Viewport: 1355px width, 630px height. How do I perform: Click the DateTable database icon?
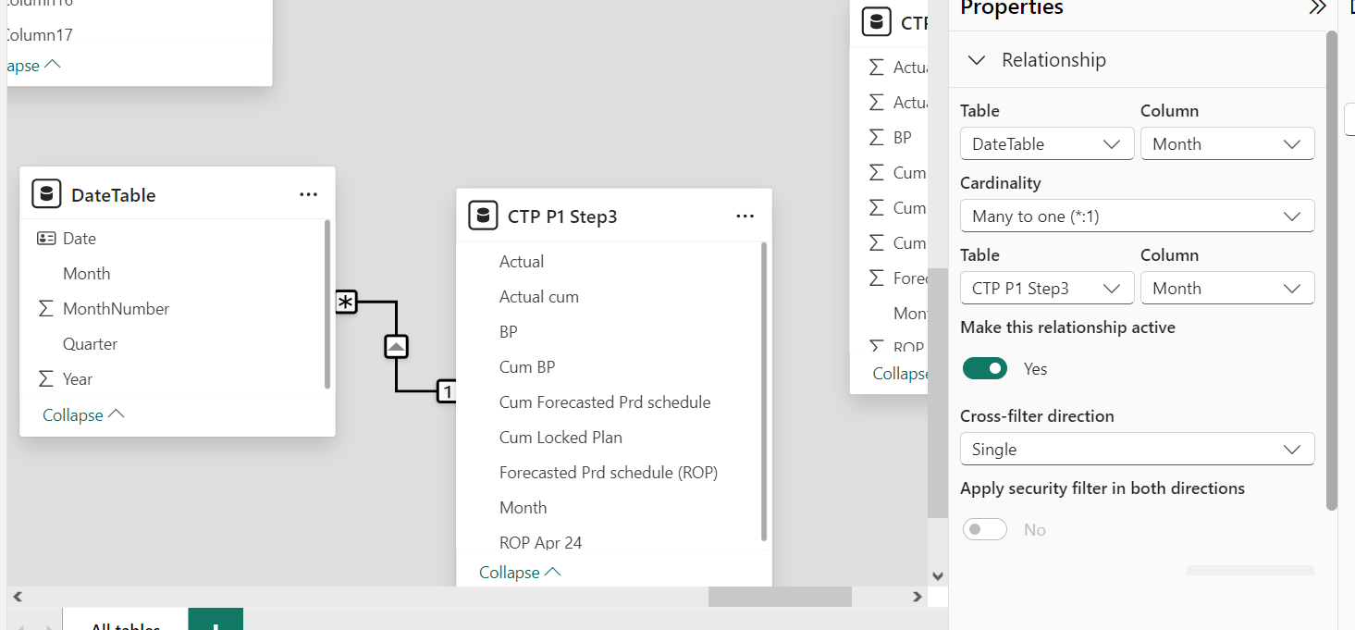[46, 194]
